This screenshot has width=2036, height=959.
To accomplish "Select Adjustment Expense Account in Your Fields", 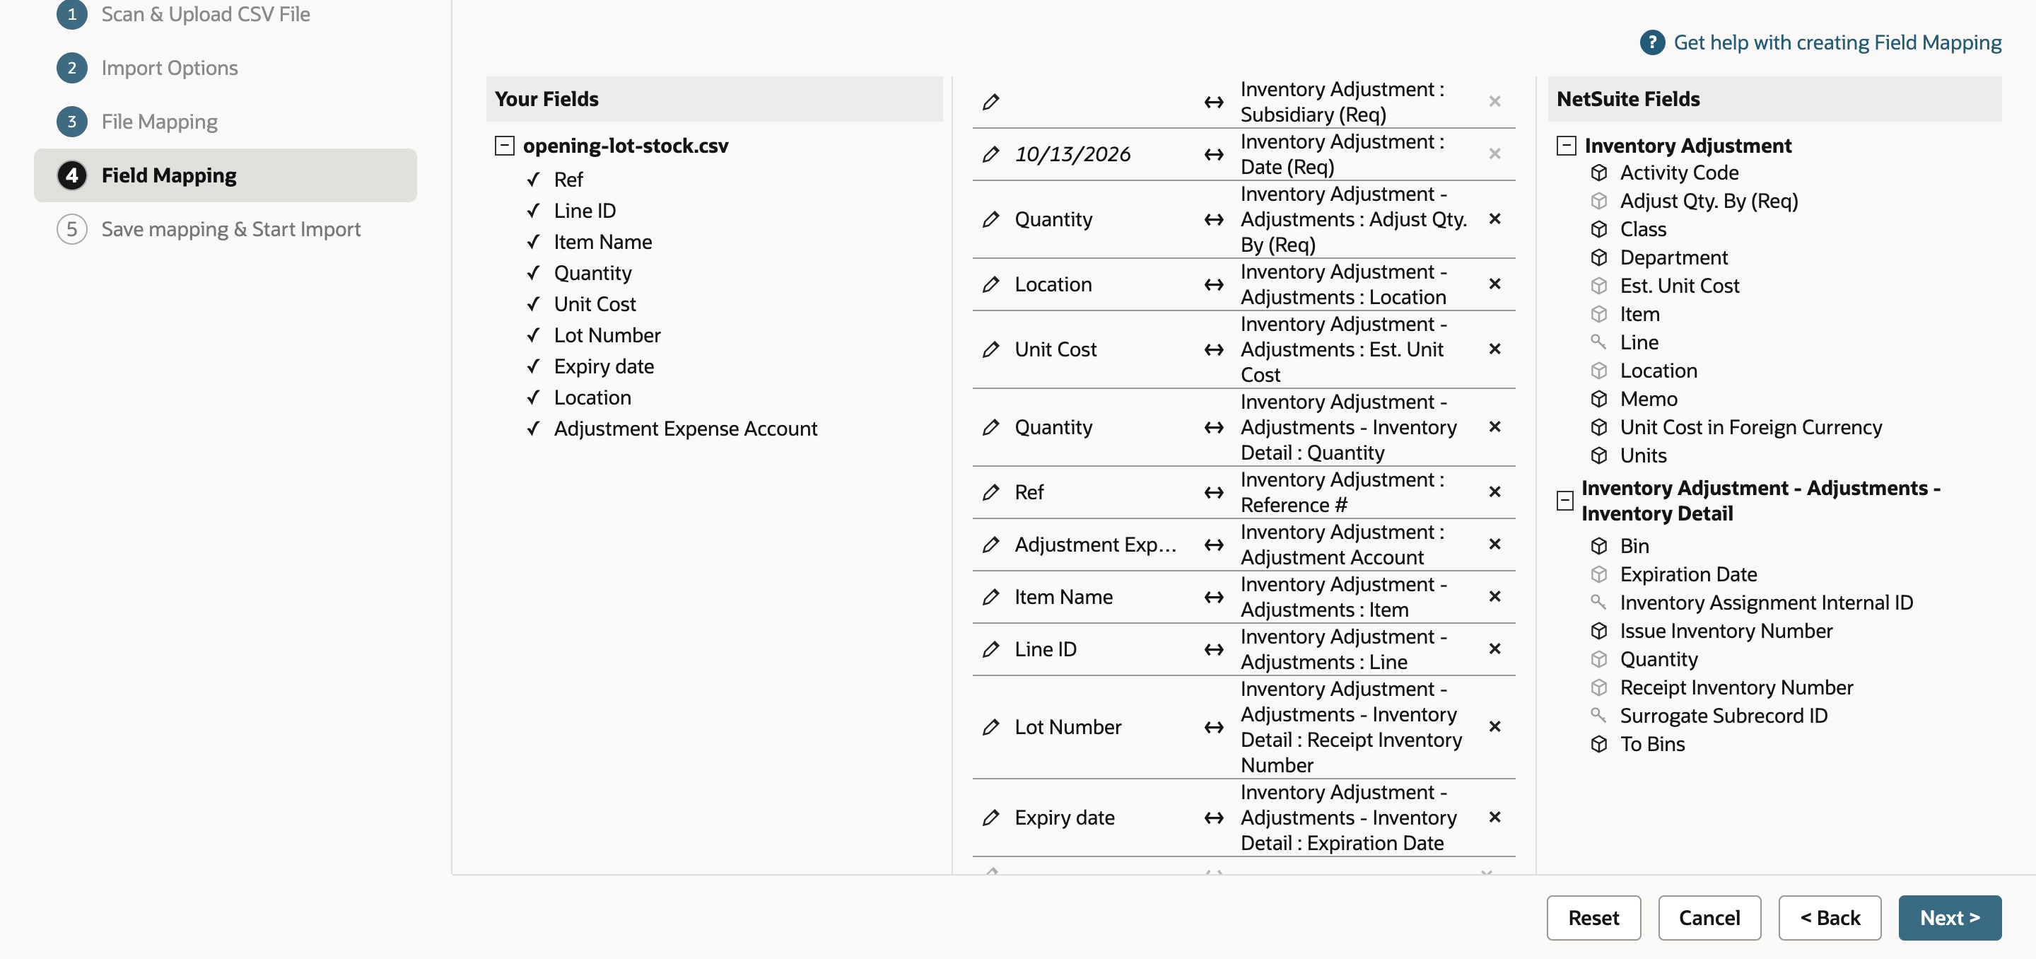I will [x=685, y=429].
